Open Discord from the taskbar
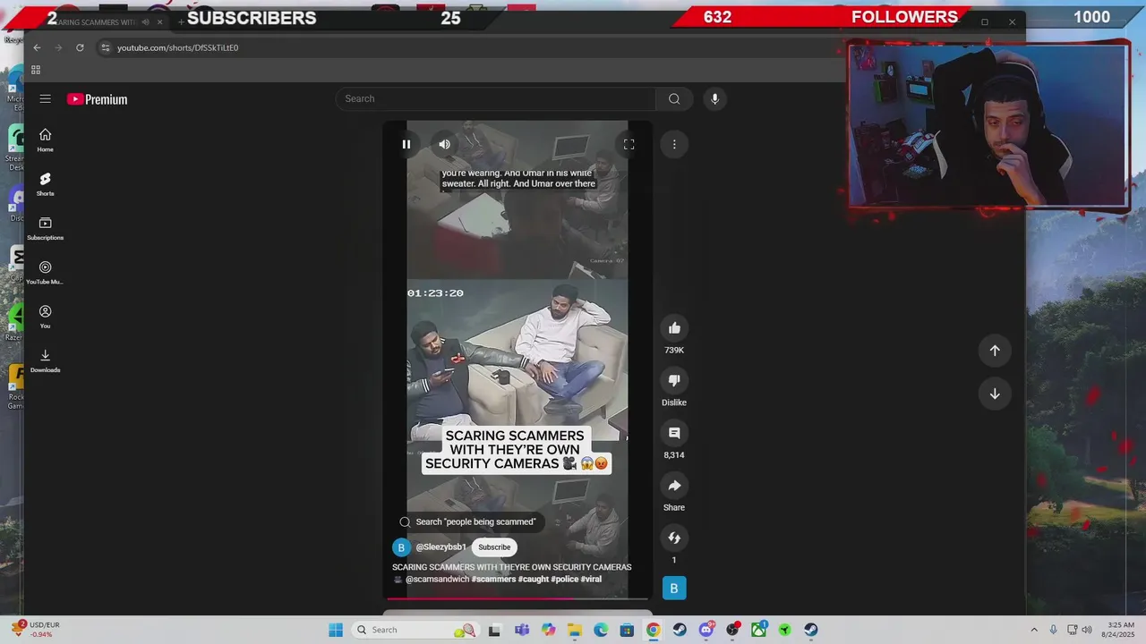Viewport: 1146px width, 644px height. (x=706, y=630)
